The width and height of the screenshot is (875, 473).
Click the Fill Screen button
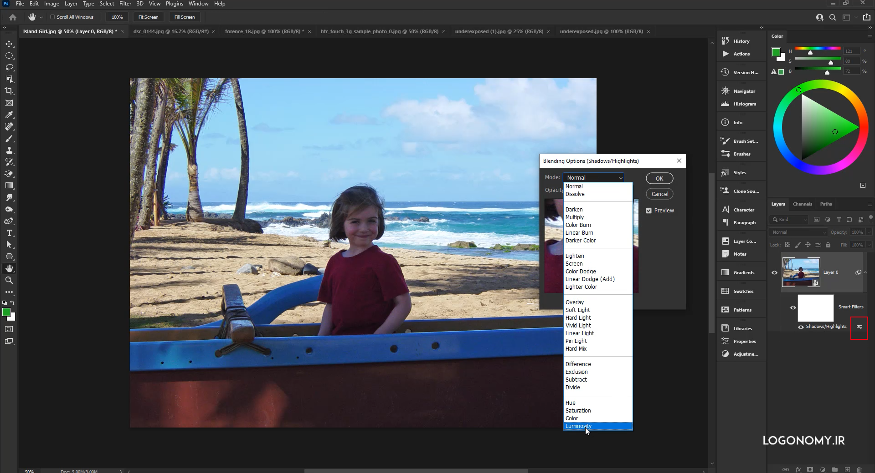pyautogui.click(x=185, y=17)
